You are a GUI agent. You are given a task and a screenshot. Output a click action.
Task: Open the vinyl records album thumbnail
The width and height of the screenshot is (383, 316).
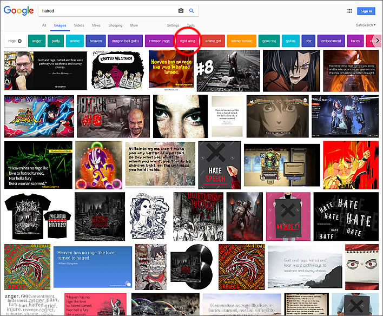click(193, 267)
